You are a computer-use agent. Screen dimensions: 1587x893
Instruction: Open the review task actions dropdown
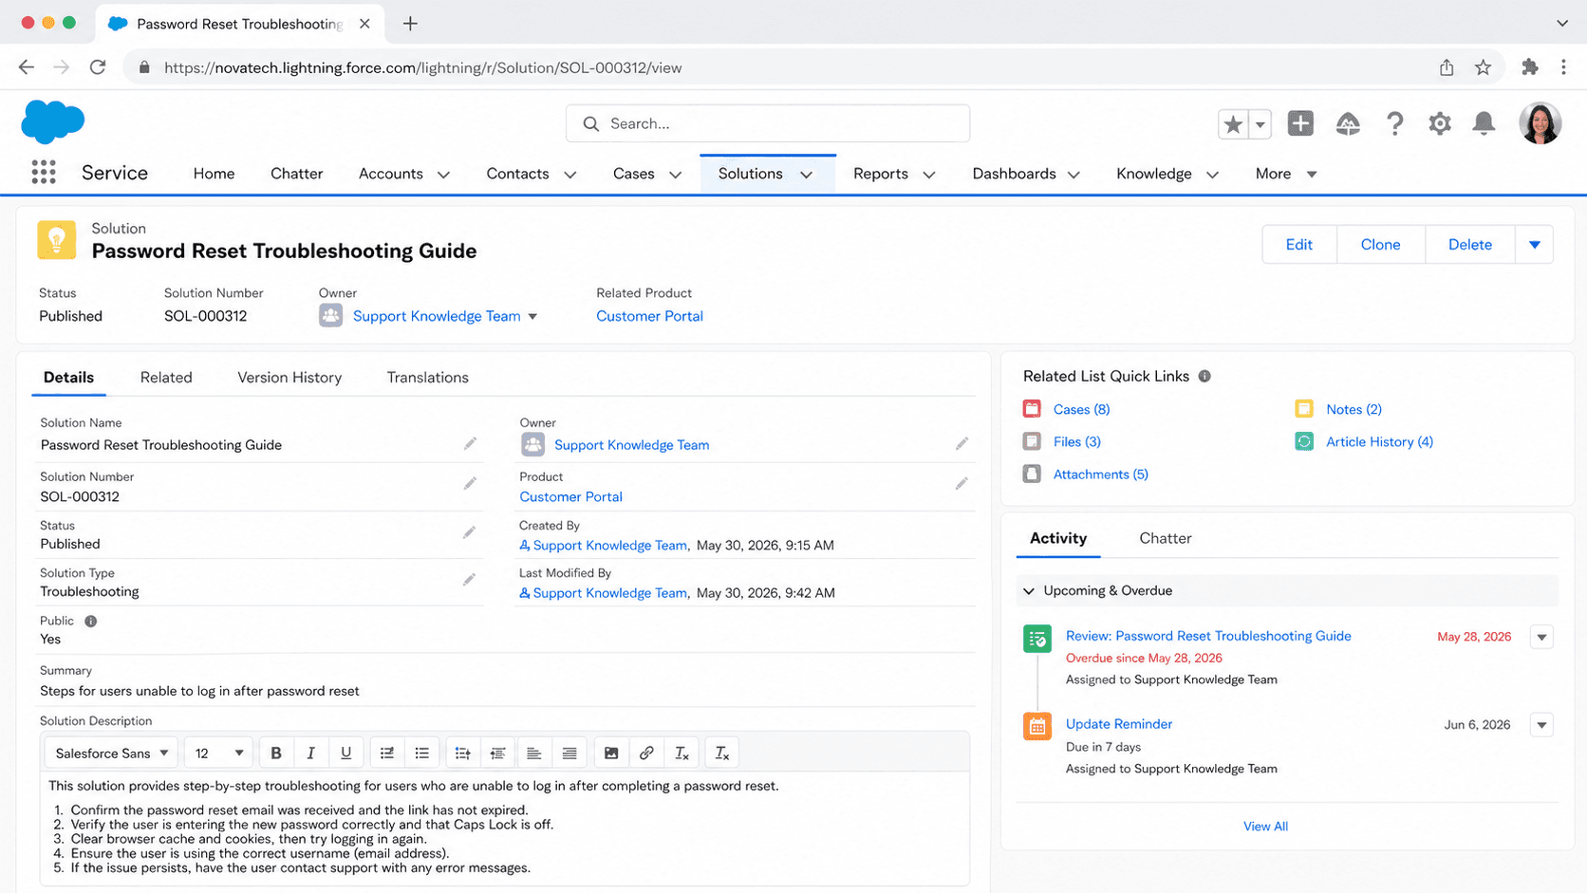(1542, 638)
